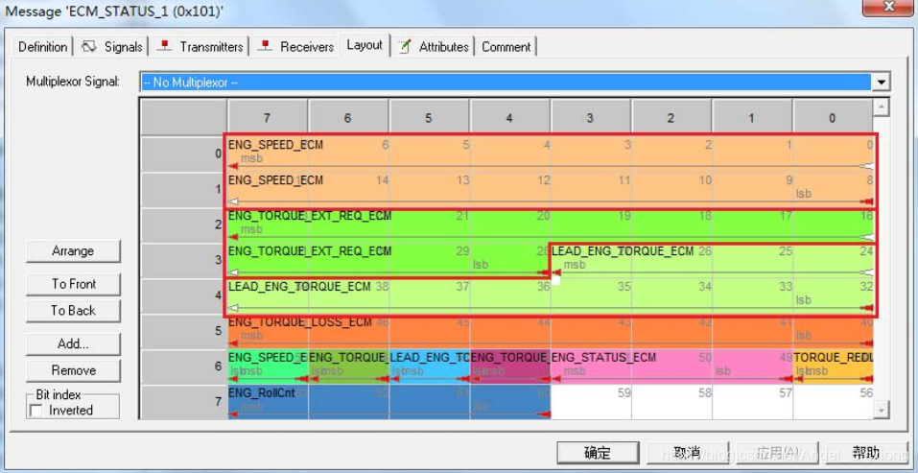
Task: Click bit column header 3
Action: click(x=590, y=118)
